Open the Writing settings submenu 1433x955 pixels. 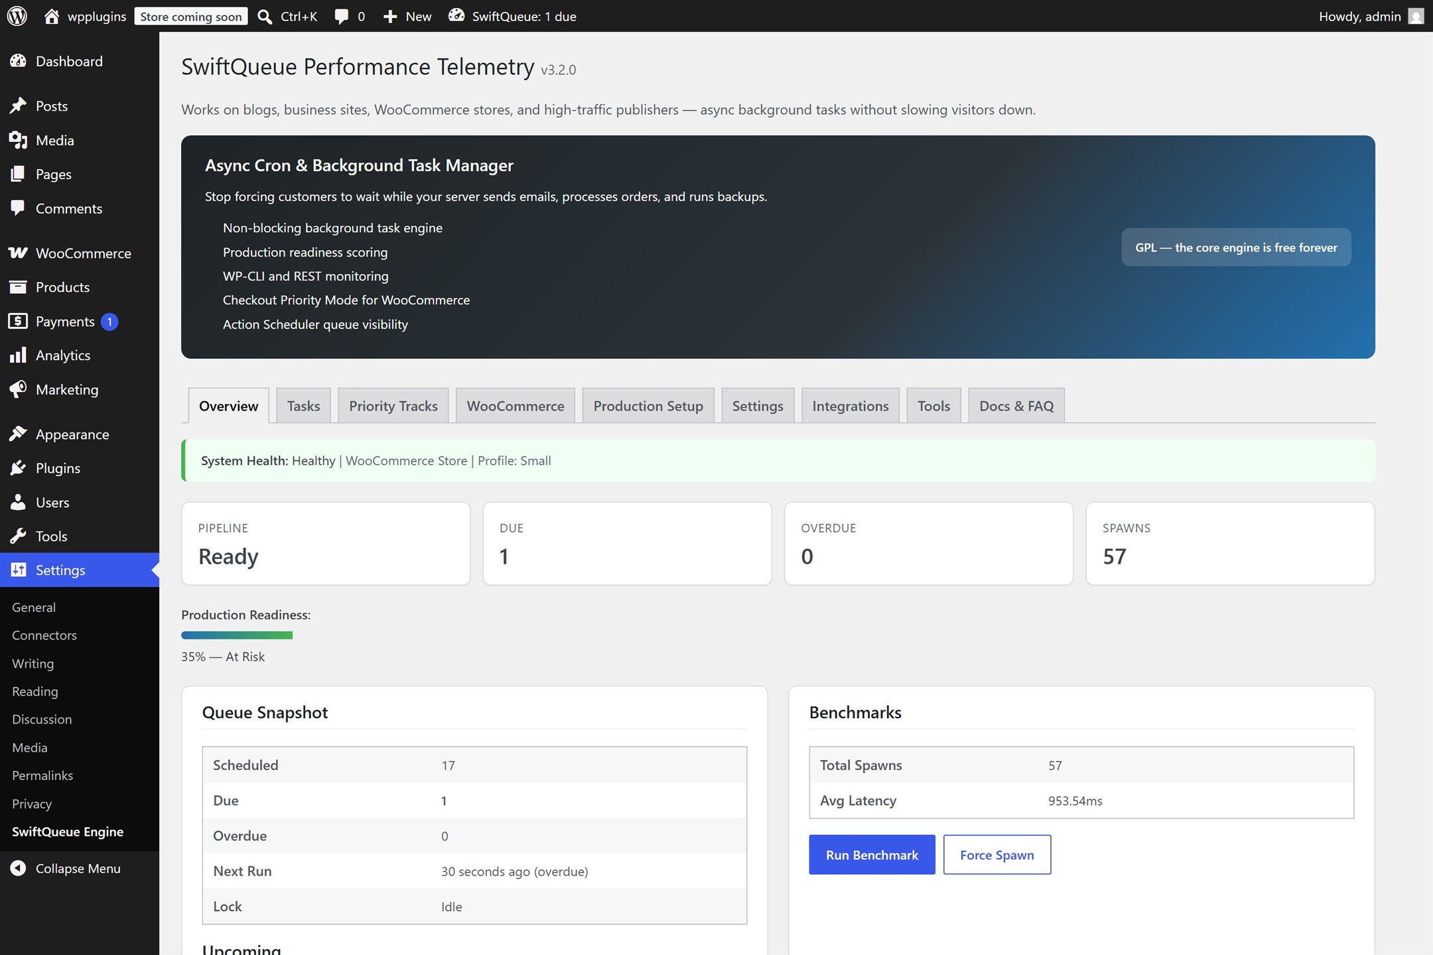pyautogui.click(x=33, y=663)
